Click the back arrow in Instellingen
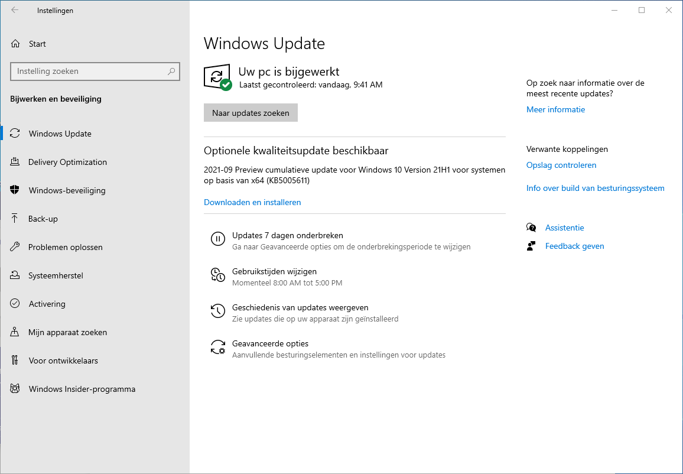Image resolution: width=683 pixels, height=474 pixels. click(15, 10)
